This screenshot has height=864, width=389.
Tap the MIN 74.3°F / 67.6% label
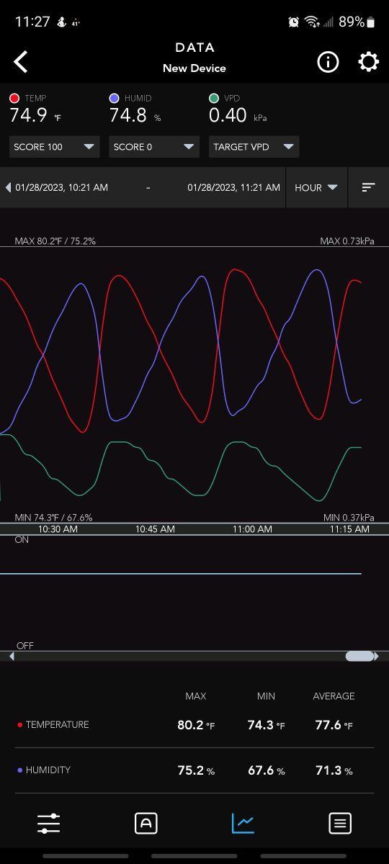[53, 518]
